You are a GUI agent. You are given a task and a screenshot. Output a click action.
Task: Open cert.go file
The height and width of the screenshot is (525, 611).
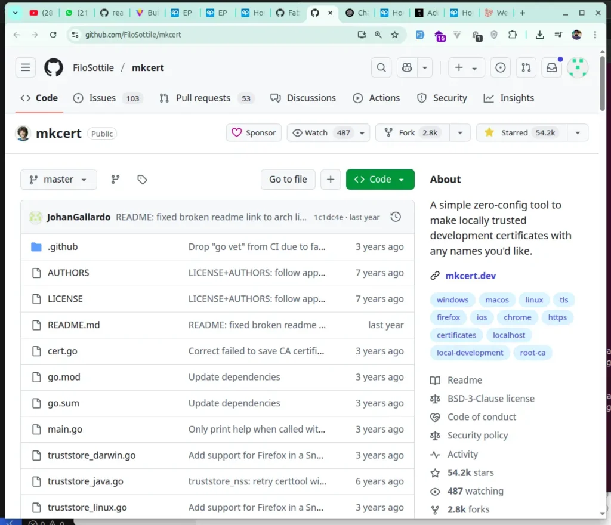62,351
